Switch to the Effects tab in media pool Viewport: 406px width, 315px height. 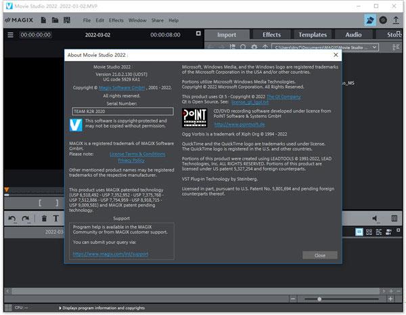[x=271, y=35]
